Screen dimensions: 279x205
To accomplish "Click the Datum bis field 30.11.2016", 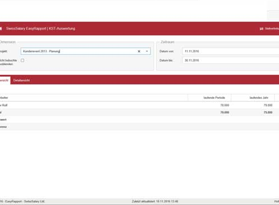I will (x=231, y=61).
